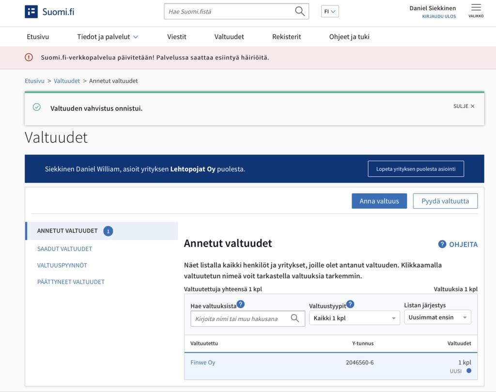The width and height of the screenshot is (496, 392).
Task: Open Viestit in the main navigation
Action: click(176, 37)
